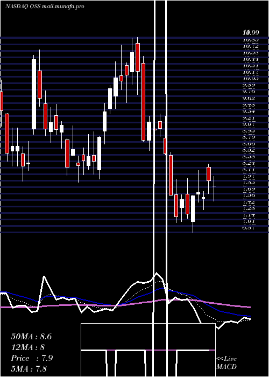
Task: Click the 5MA : 7.8 value
Action: click(29, 368)
